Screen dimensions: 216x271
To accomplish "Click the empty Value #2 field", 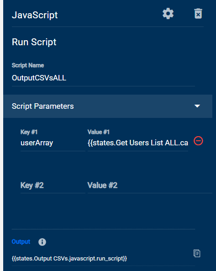I will [150, 186].
